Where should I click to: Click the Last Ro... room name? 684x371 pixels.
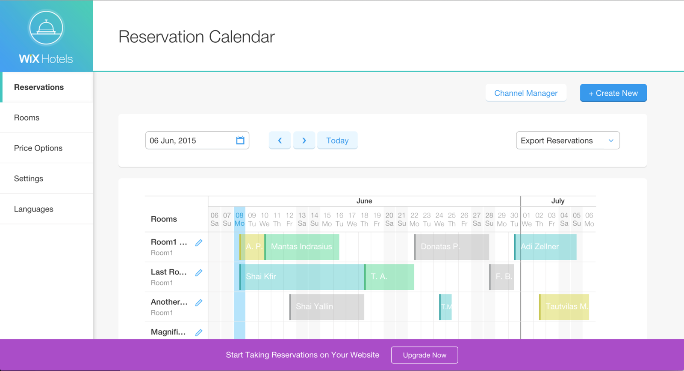[169, 272]
